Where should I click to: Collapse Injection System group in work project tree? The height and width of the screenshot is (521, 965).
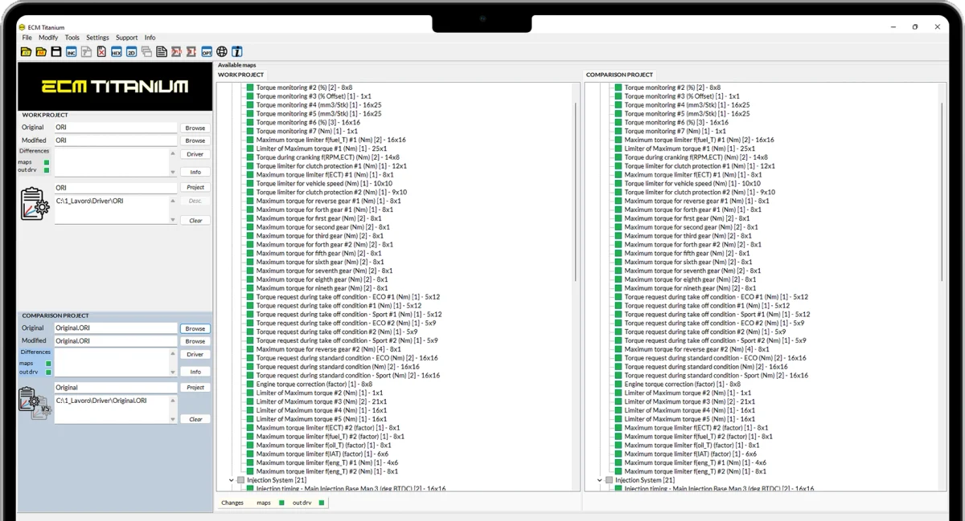point(231,480)
